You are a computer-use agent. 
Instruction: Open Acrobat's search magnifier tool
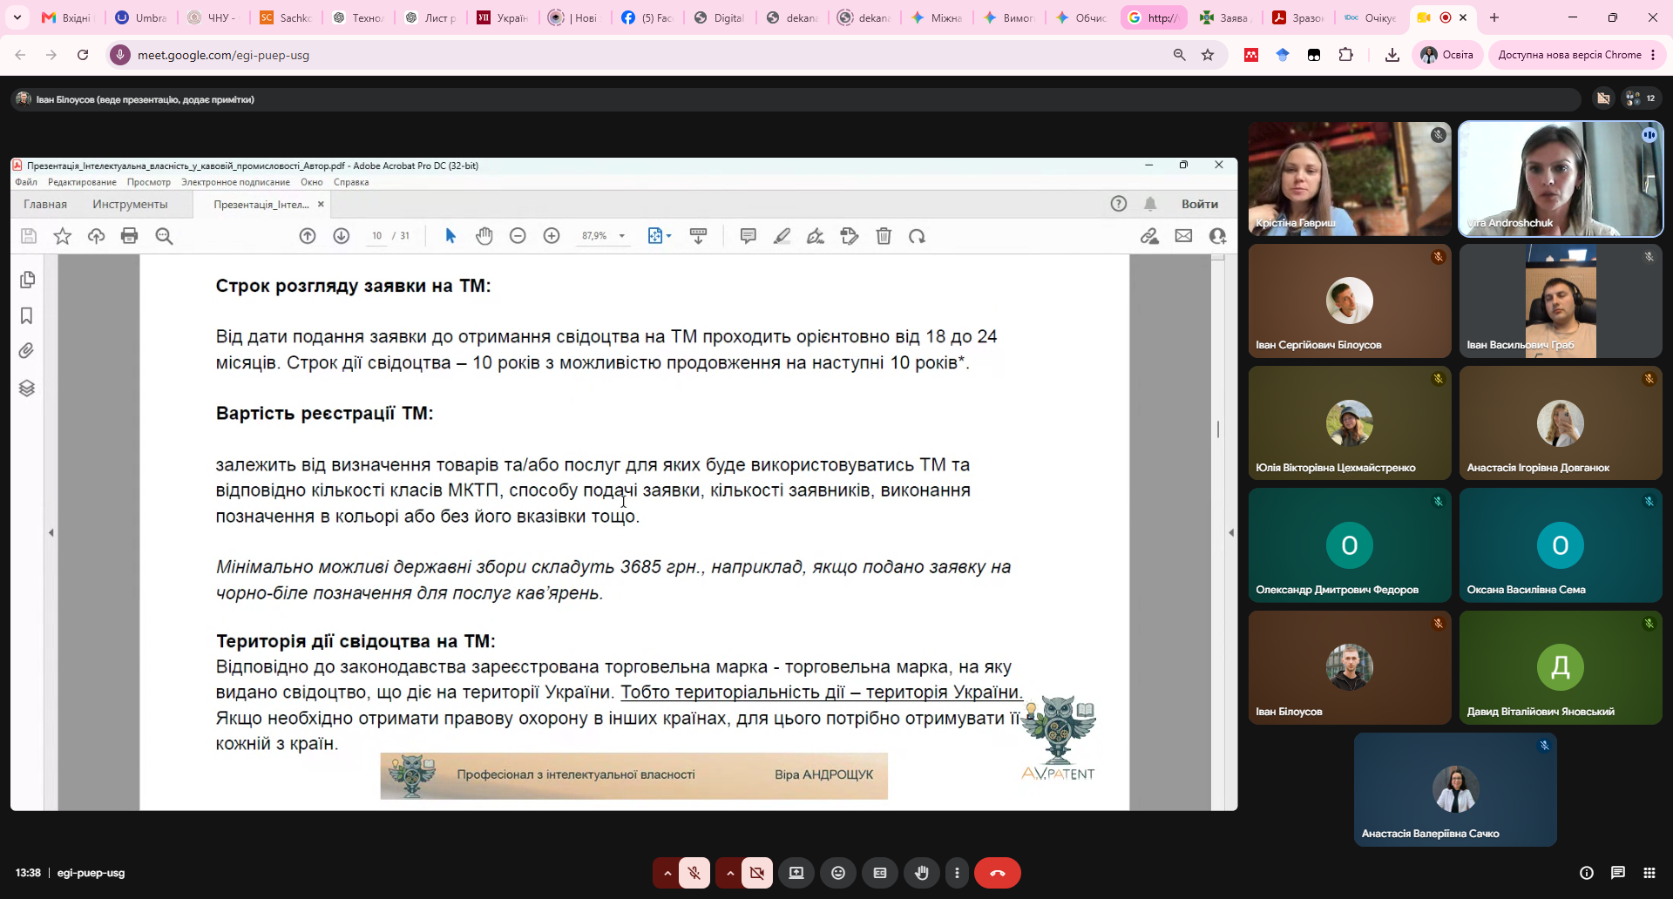[164, 236]
